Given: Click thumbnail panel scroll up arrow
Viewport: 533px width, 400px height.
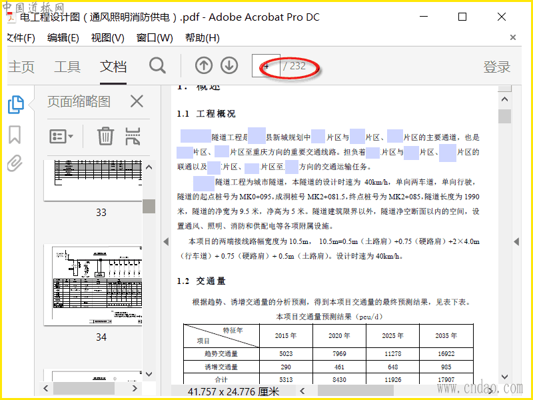Looking at the screenshot, I should (149, 167).
